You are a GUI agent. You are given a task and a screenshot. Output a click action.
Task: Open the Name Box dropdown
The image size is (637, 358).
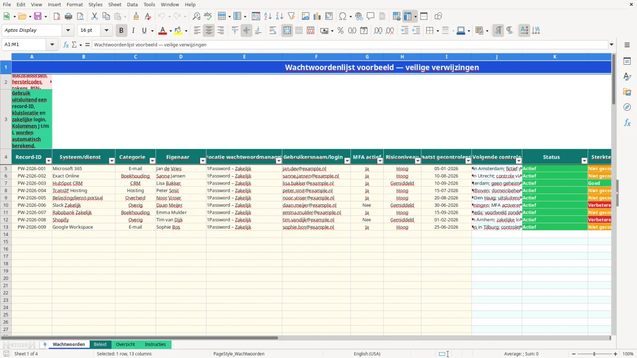coord(52,45)
